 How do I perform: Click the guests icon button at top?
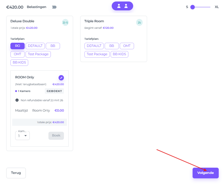point(122,6)
